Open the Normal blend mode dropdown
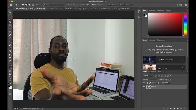The height and width of the screenshot is (110, 196). [151, 79]
